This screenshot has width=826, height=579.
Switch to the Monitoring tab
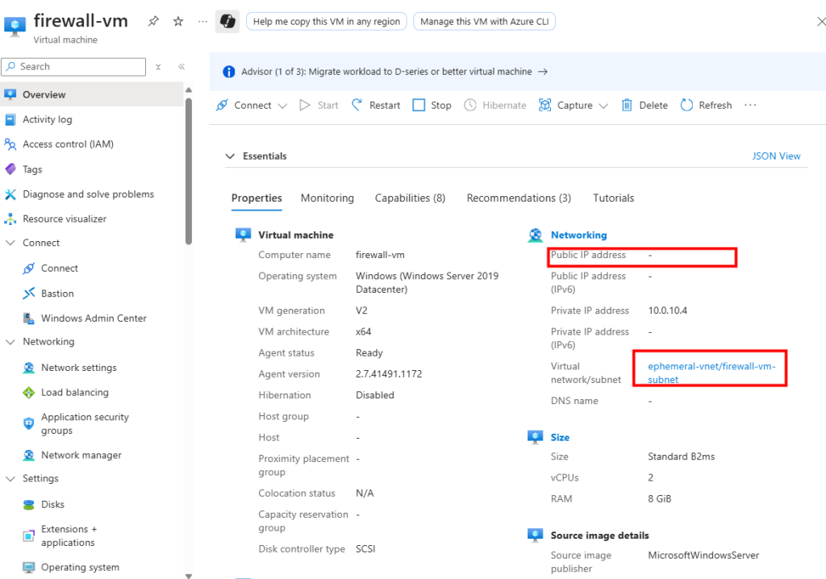click(x=327, y=198)
